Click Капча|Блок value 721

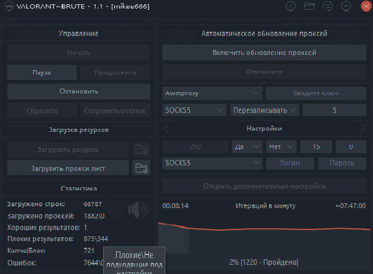(89, 250)
